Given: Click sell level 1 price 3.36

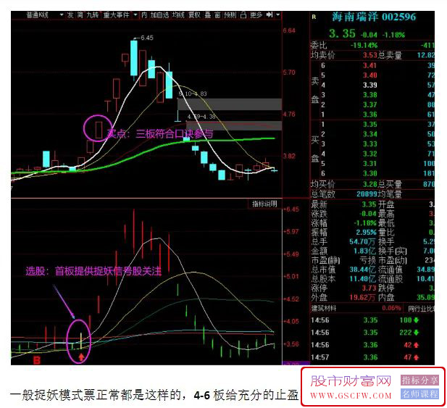Looking at the screenshot, I should click(x=370, y=115).
